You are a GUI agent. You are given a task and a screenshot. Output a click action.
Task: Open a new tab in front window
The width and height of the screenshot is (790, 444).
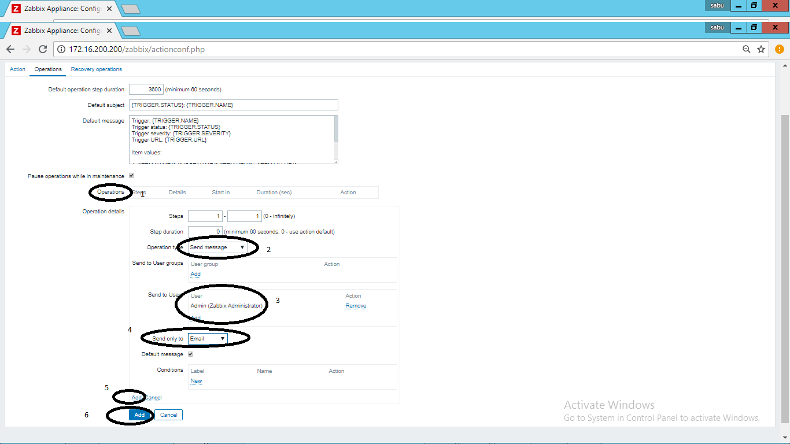tap(131, 31)
